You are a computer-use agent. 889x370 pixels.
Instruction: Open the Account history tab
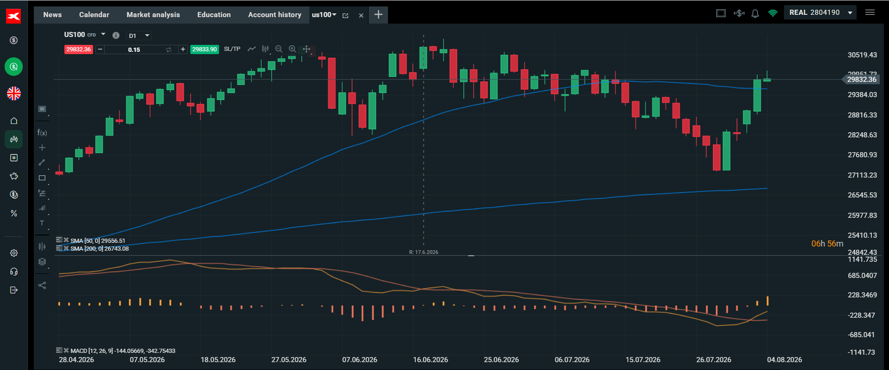[275, 15]
